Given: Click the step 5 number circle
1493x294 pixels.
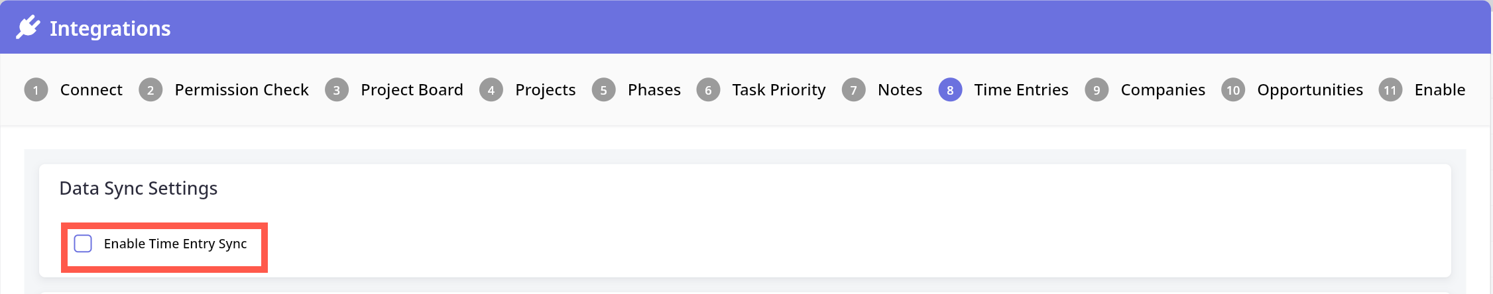Looking at the screenshot, I should tap(603, 90).
